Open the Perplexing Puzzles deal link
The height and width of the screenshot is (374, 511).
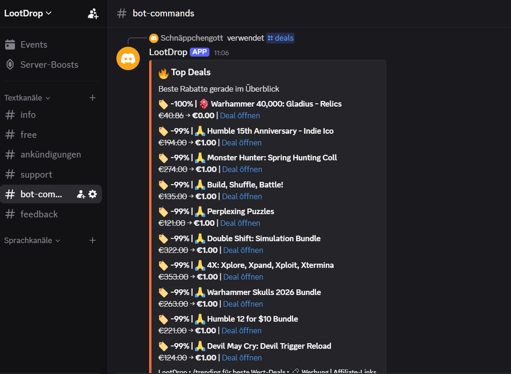[240, 223]
